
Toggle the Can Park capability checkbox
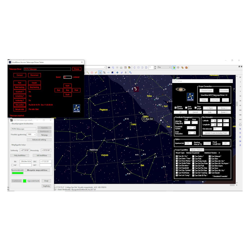pos(193,159)
